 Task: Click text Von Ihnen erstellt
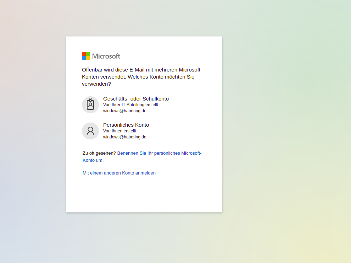pyautogui.click(x=119, y=131)
